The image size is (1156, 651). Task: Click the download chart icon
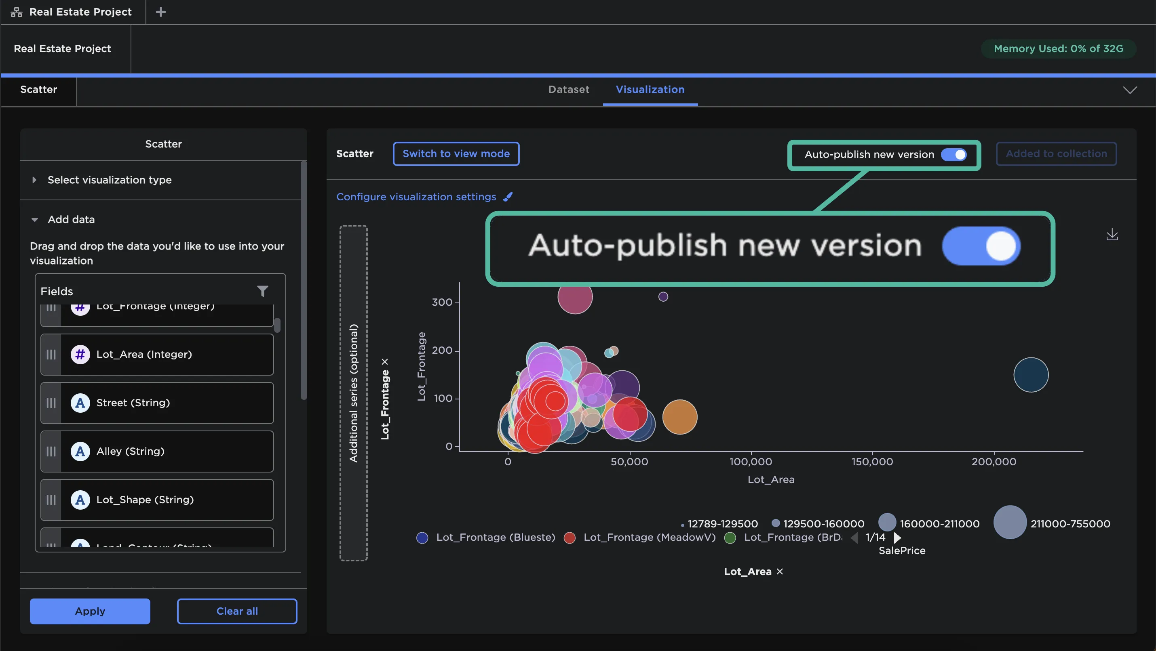pos(1112,234)
